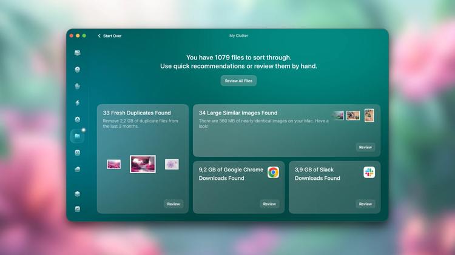Review Slack Downloads found
455x255 pixels.
click(365, 204)
